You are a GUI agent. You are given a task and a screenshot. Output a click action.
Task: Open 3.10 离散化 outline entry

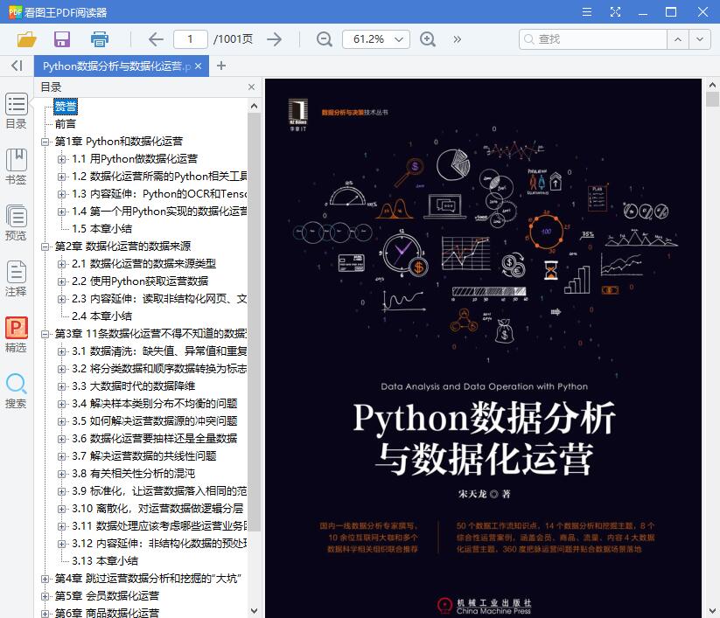[157, 509]
